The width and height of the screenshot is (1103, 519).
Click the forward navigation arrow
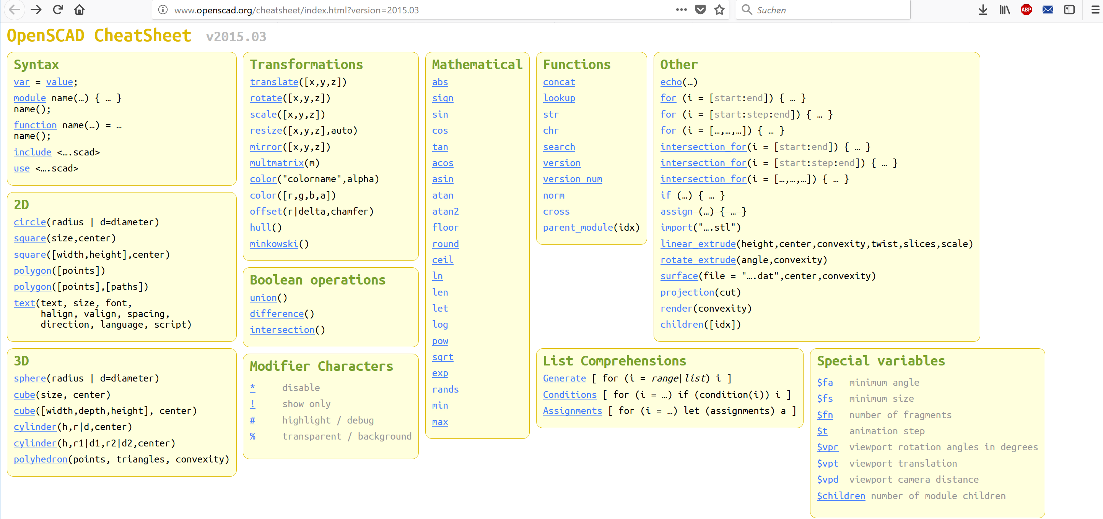(36, 10)
